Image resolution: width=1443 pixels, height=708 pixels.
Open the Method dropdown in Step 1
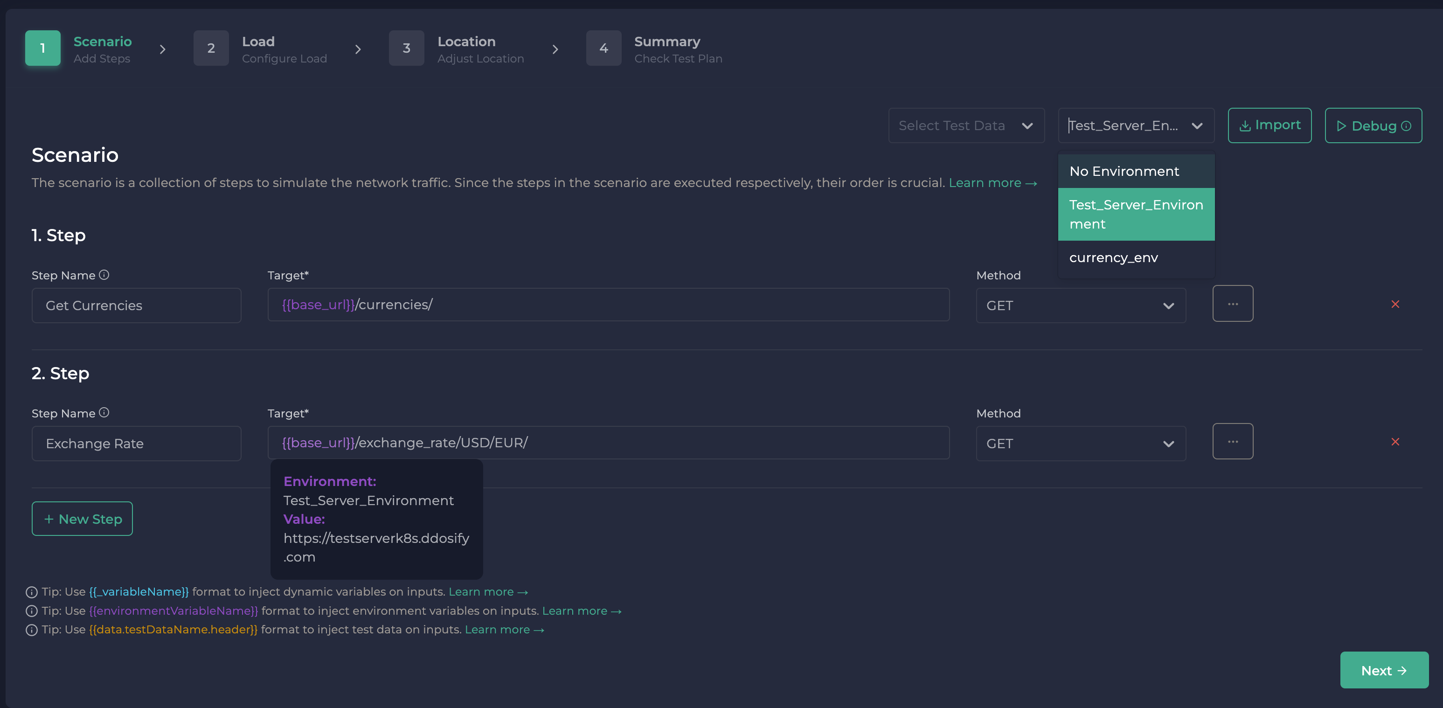click(x=1081, y=305)
